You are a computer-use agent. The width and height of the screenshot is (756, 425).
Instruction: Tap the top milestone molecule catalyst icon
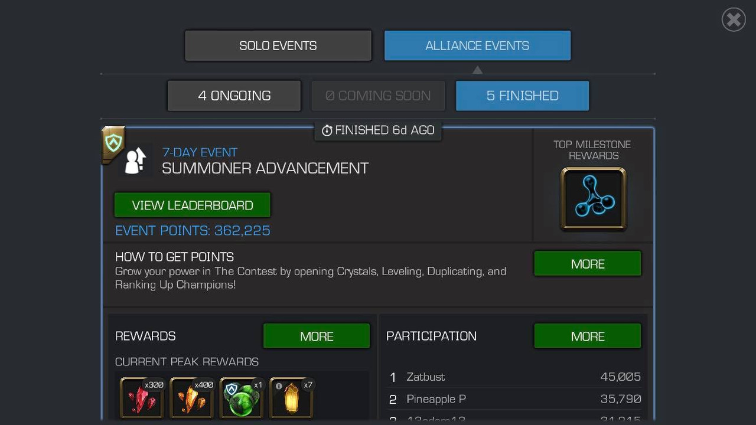[594, 198]
